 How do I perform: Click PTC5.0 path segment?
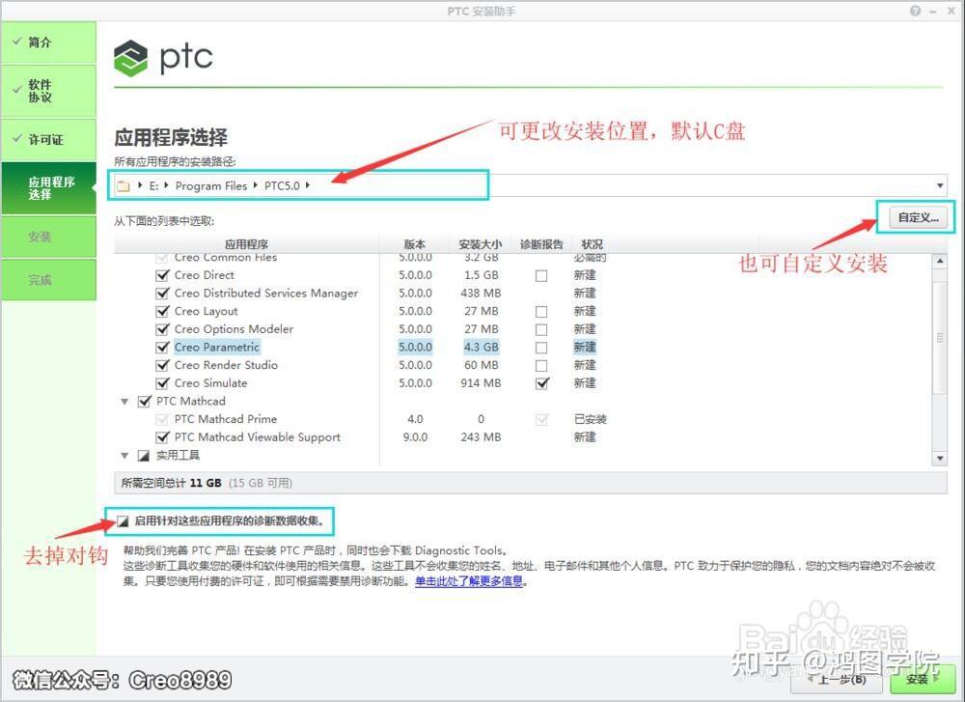(283, 186)
